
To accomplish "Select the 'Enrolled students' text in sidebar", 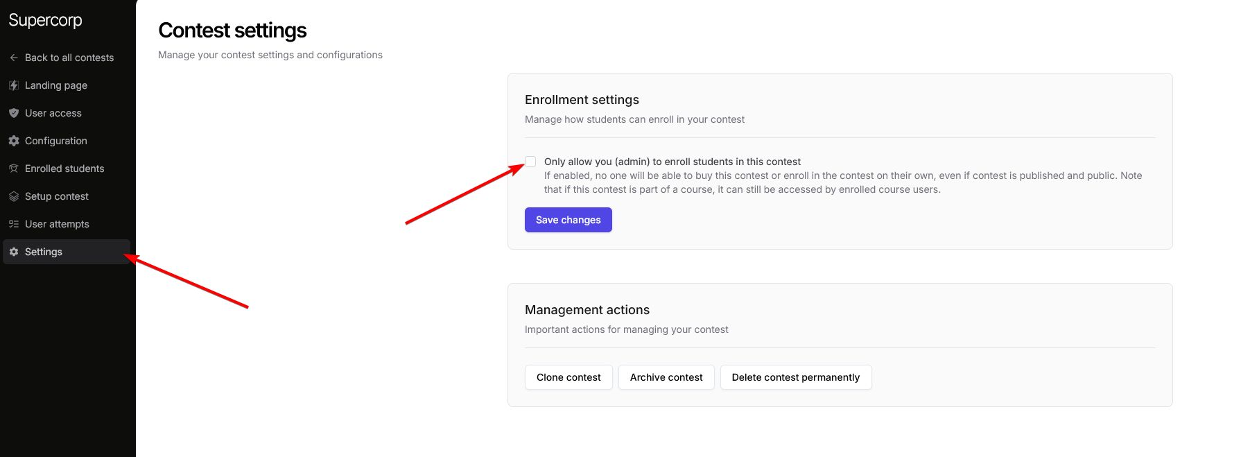I will [x=64, y=169].
